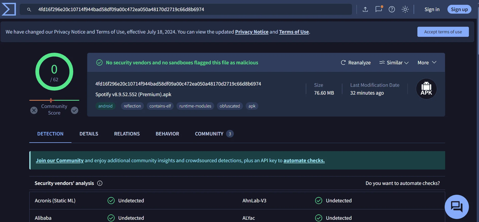Open the Privacy Notice link
Viewport: 479px width, 222px height.
pyautogui.click(x=252, y=32)
